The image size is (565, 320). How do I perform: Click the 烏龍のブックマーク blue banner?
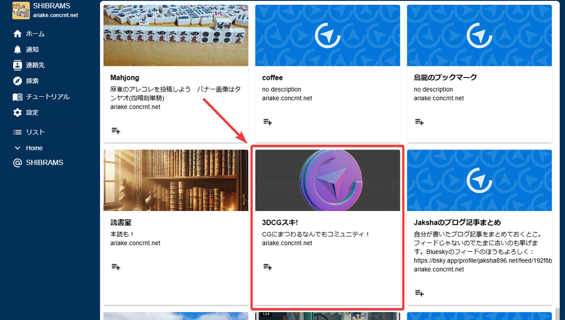[479, 35]
